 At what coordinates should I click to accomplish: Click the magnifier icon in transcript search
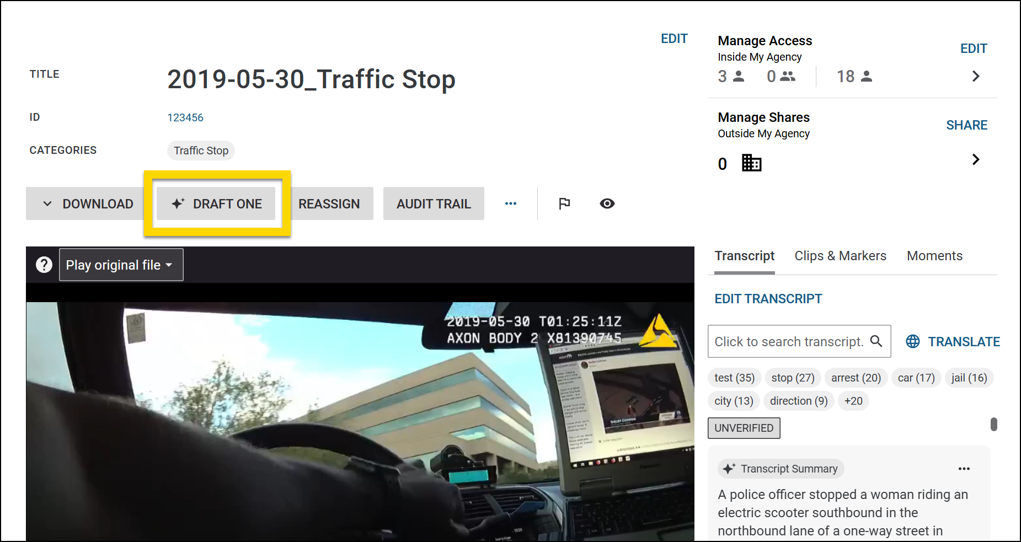point(876,341)
